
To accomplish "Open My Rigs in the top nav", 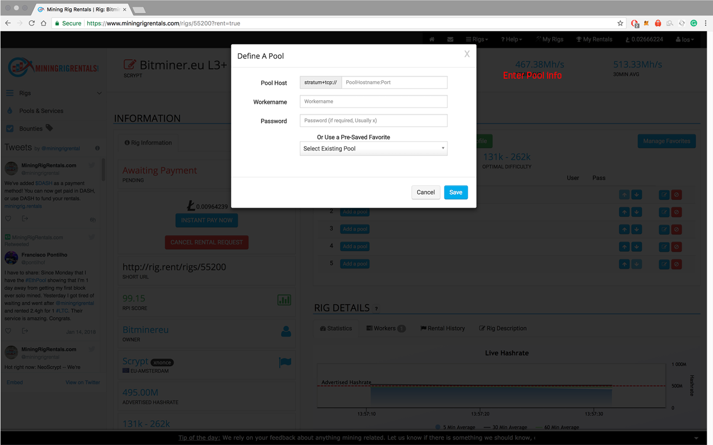I will 550,40.
